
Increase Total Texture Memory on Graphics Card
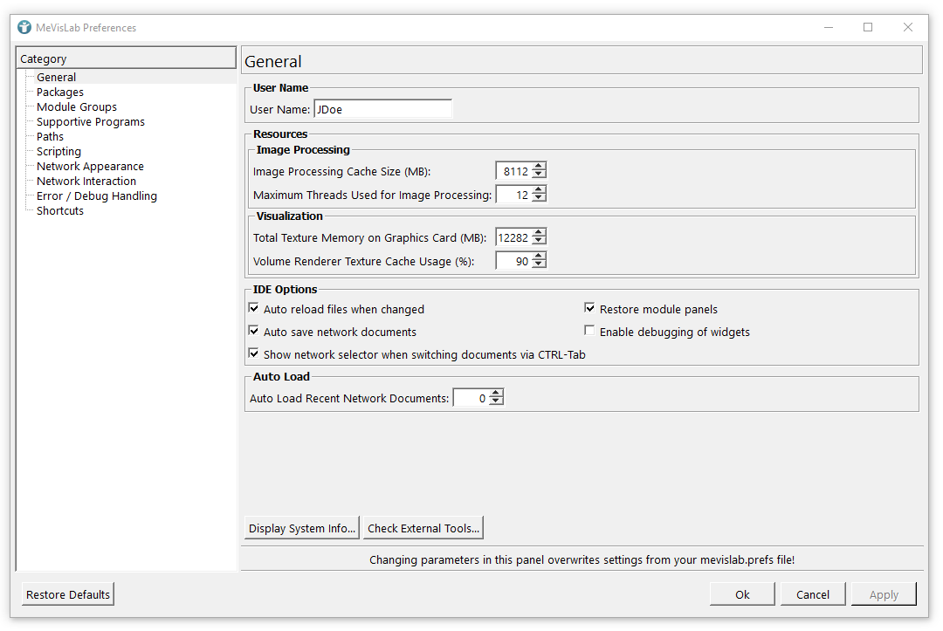tap(539, 233)
